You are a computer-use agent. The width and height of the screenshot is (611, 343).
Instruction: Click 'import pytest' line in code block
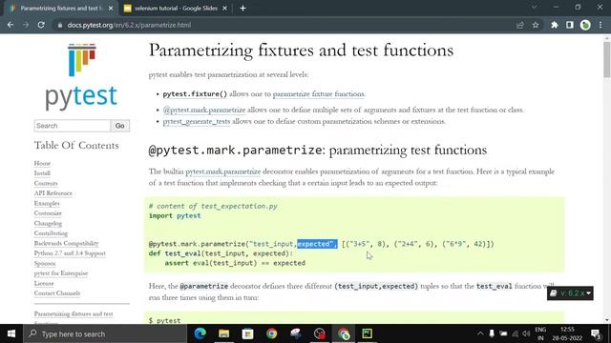(175, 215)
